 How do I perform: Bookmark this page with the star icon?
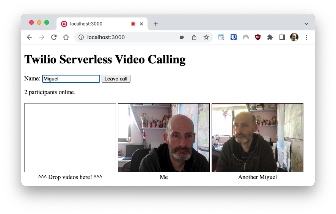tap(206, 37)
